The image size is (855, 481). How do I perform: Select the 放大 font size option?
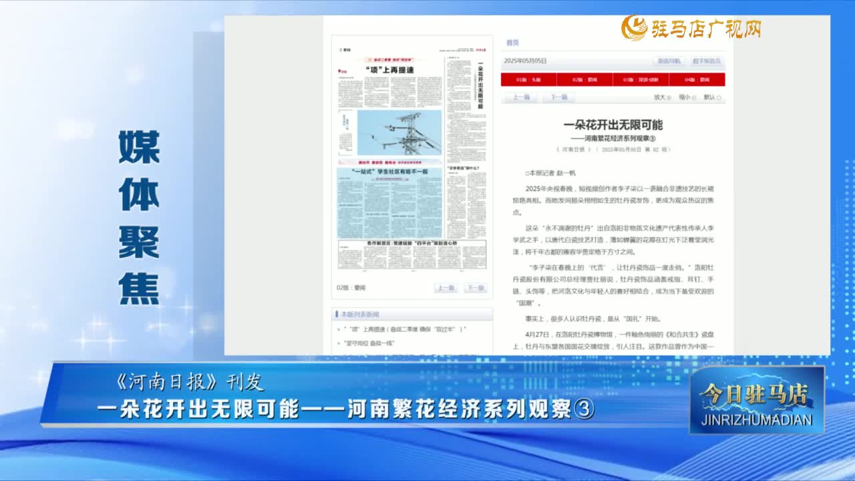(x=662, y=98)
